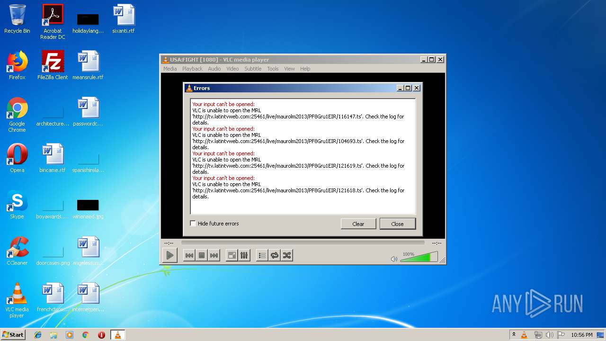Screen dimensions: 606x341
Task: Close the Errors dialog via X
Action: 417,88
